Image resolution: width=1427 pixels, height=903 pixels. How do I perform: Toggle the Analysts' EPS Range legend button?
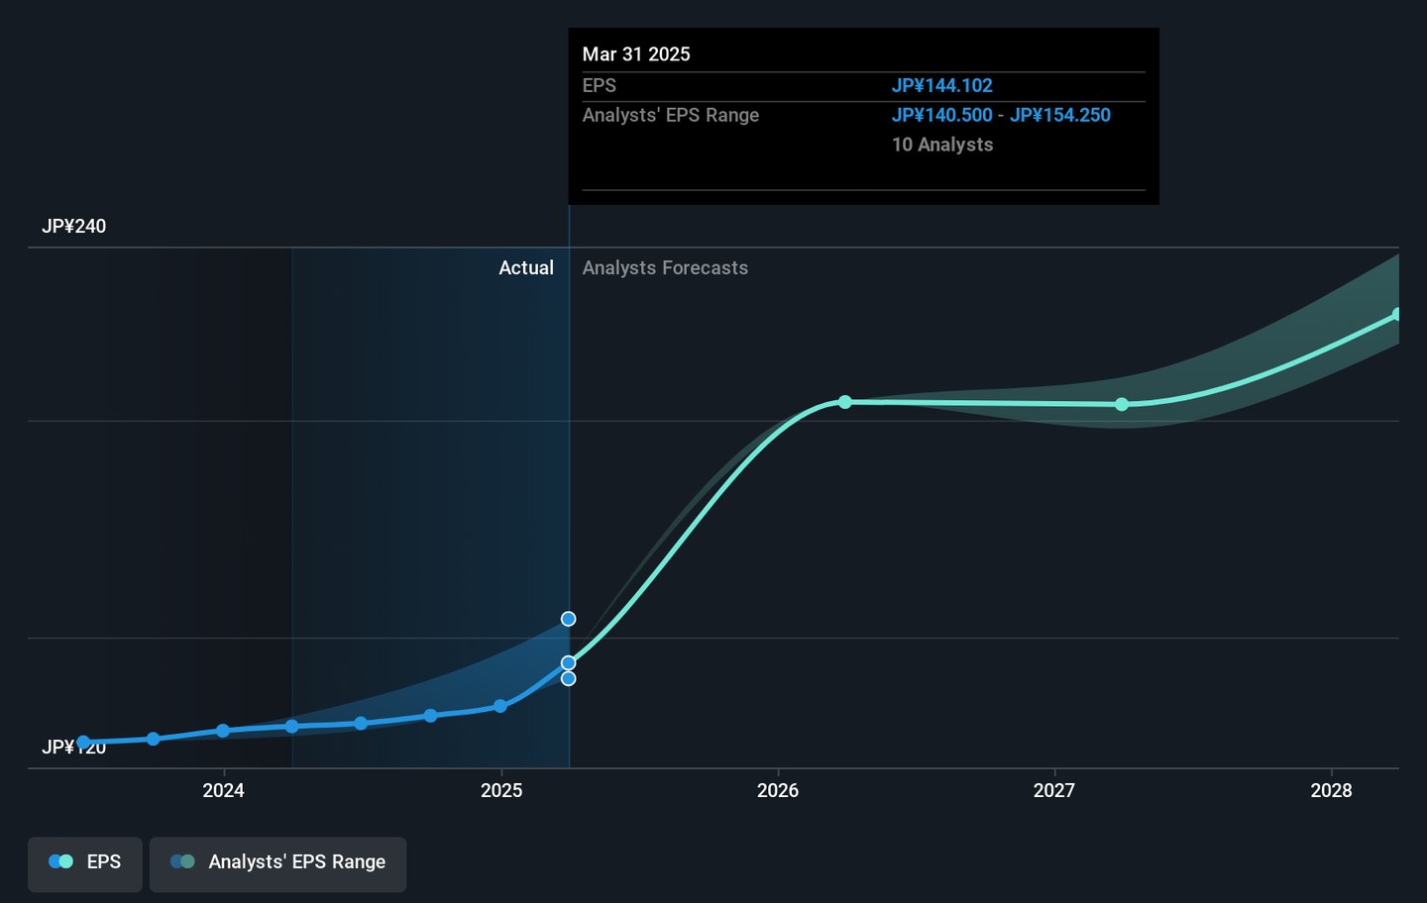click(x=277, y=862)
